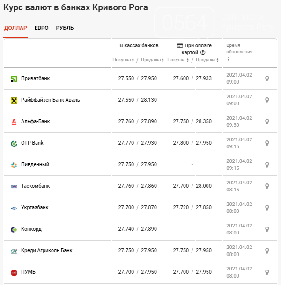Click the Райффайзен Банк Аваль logo
Image resolution: width=281 pixels, height=285 pixels.
[14, 100]
